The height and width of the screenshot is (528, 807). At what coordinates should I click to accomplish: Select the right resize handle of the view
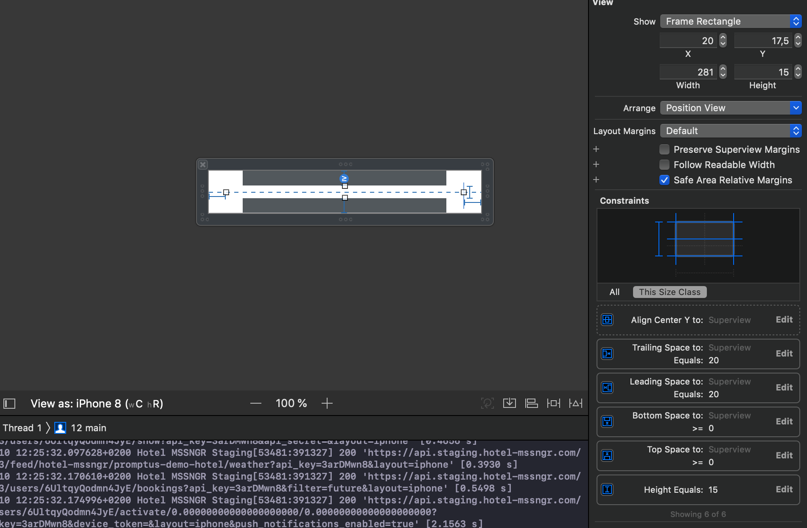464,192
